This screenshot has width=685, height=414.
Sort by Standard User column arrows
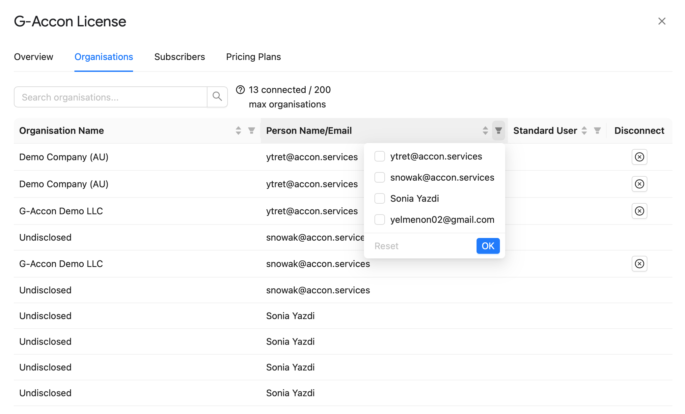click(x=584, y=131)
